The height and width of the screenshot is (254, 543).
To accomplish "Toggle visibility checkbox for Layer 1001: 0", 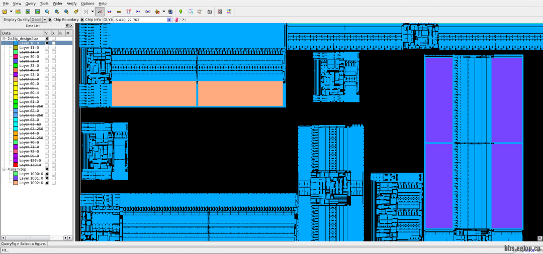I will 47,178.
